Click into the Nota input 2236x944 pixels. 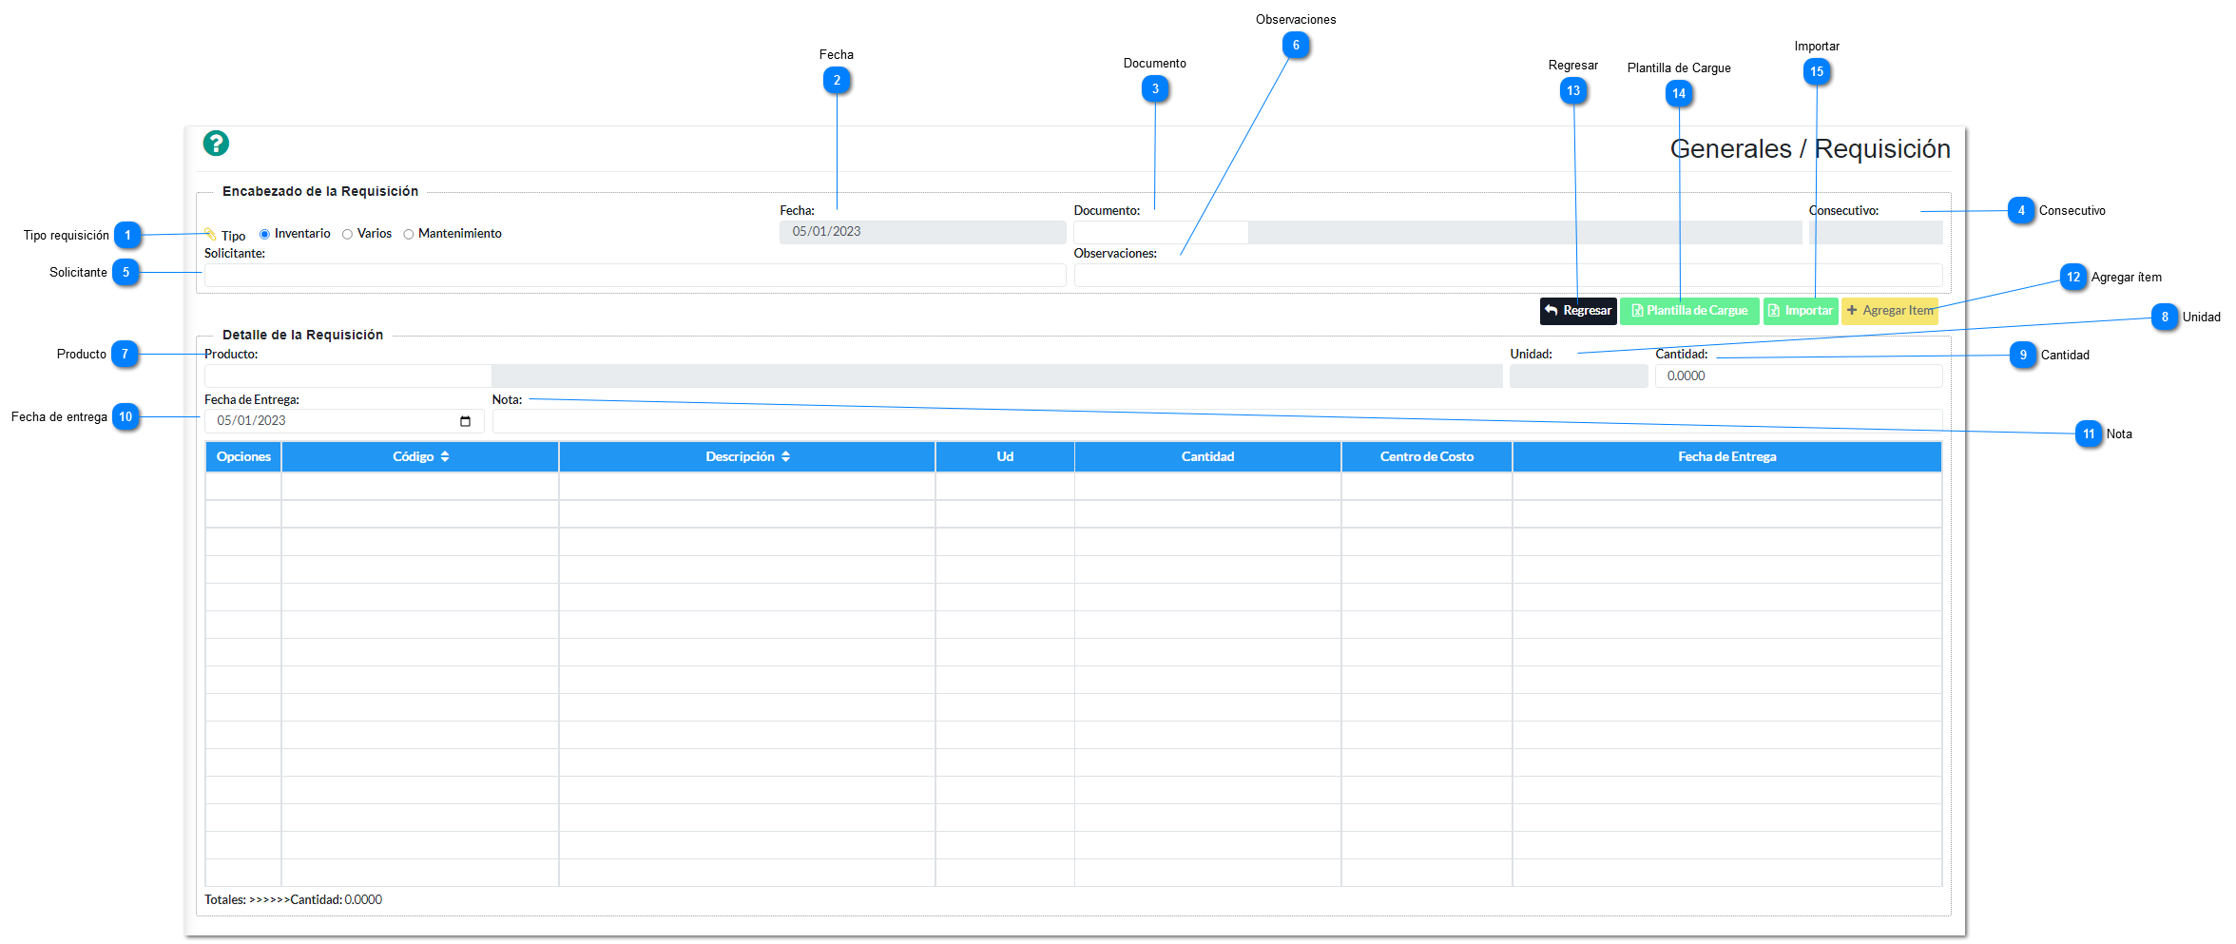click(1217, 421)
